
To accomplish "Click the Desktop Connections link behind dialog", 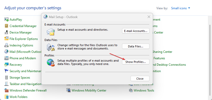I will [x=169, y=65].
